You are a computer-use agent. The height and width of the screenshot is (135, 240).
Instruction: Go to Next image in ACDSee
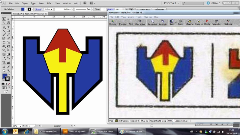click(x=131, y=22)
